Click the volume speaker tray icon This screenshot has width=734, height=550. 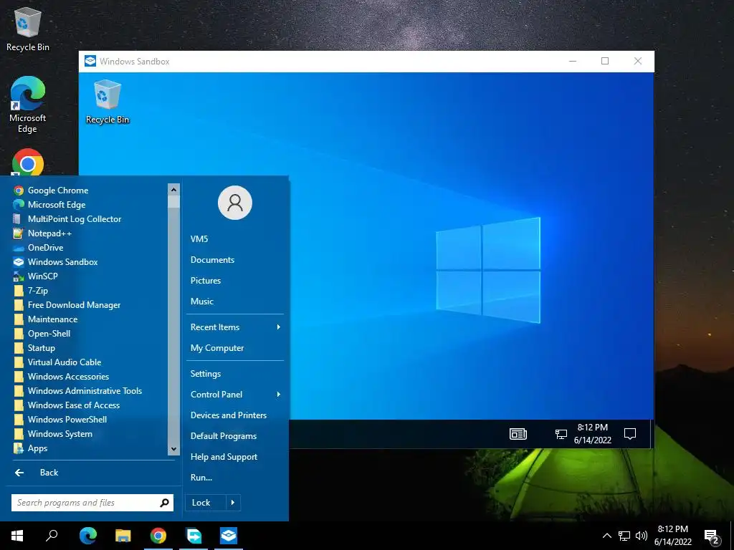(641, 536)
